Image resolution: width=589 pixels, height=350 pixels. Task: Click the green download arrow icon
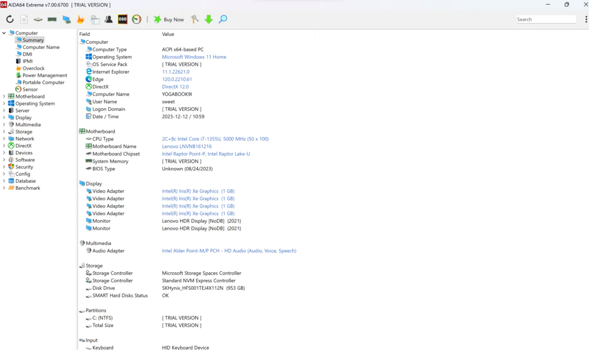pos(209,19)
